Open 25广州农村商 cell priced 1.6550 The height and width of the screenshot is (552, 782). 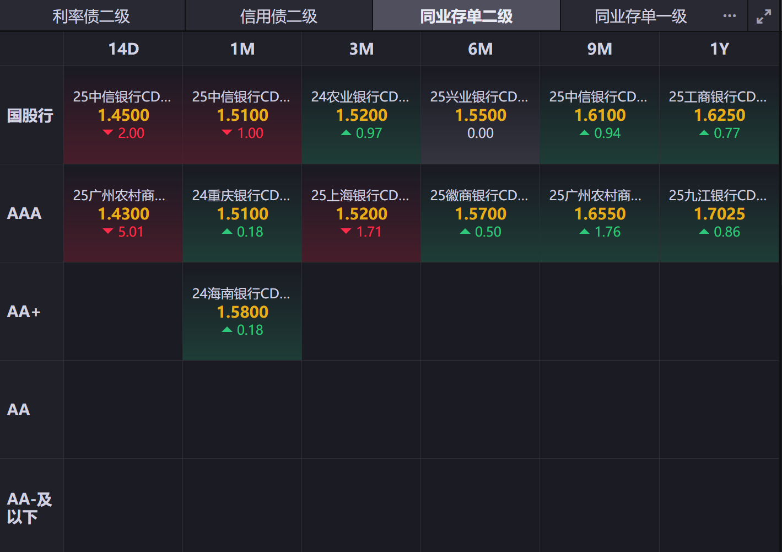click(600, 213)
